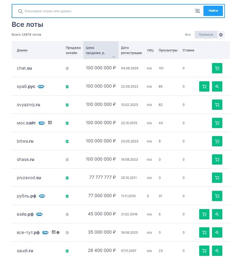Click online sale checkmark for pivzavod.su
The width and height of the screenshot is (238, 259).
pyautogui.click(x=67, y=178)
